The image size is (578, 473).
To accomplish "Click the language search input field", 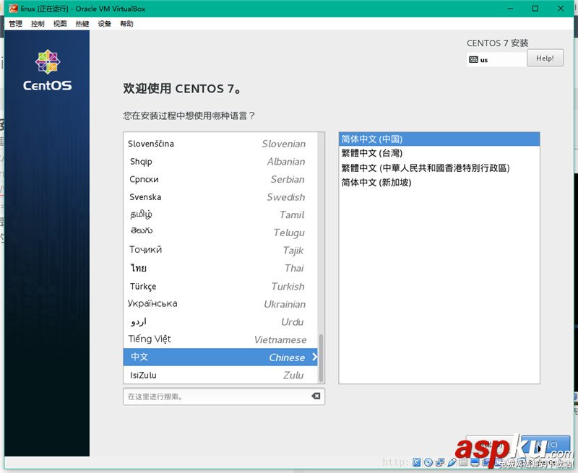I will (224, 396).
